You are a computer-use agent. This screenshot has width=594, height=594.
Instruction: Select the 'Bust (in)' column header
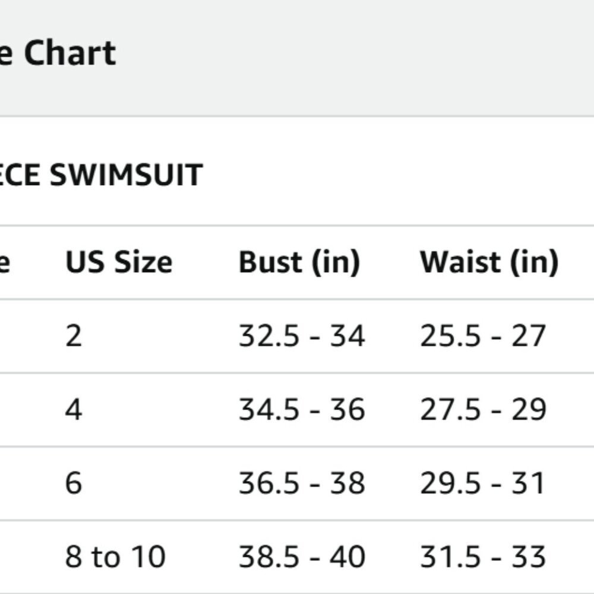pyautogui.click(x=299, y=262)
